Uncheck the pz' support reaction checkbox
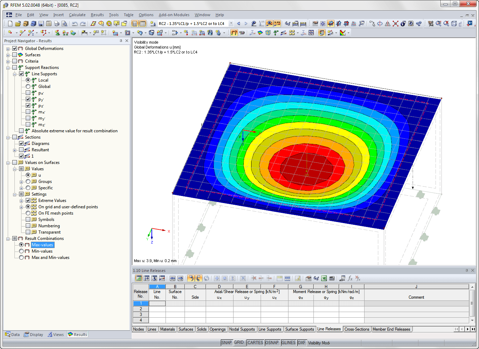 pyautogui.click(x=28, y=106)
